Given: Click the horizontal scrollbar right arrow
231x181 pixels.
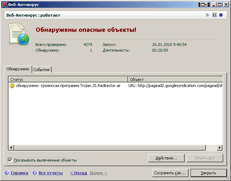Looking at the screenshot, I should click(220, 147).
